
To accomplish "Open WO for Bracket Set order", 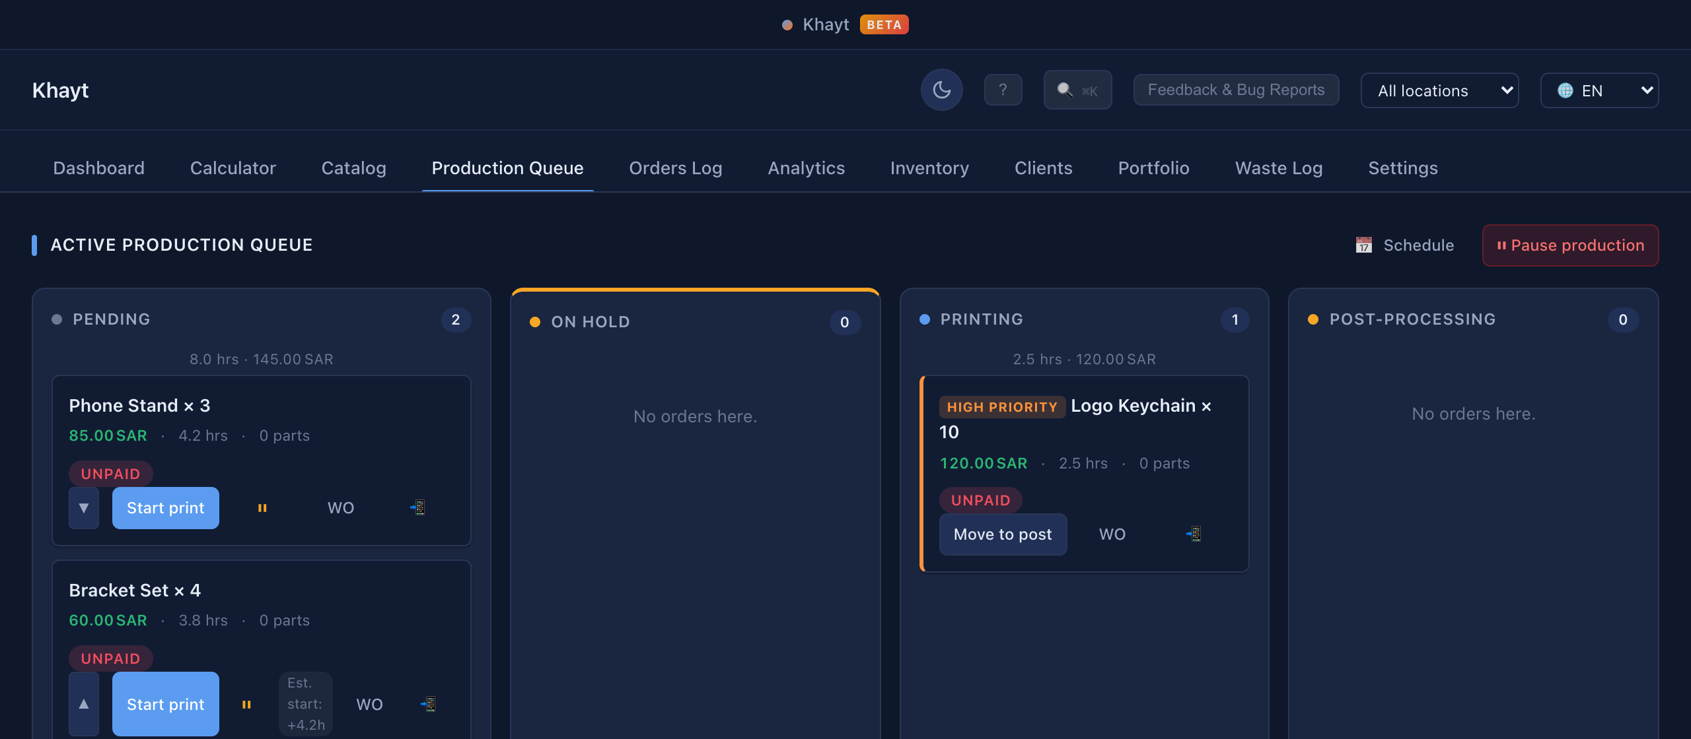I will [x=369, y=704].
